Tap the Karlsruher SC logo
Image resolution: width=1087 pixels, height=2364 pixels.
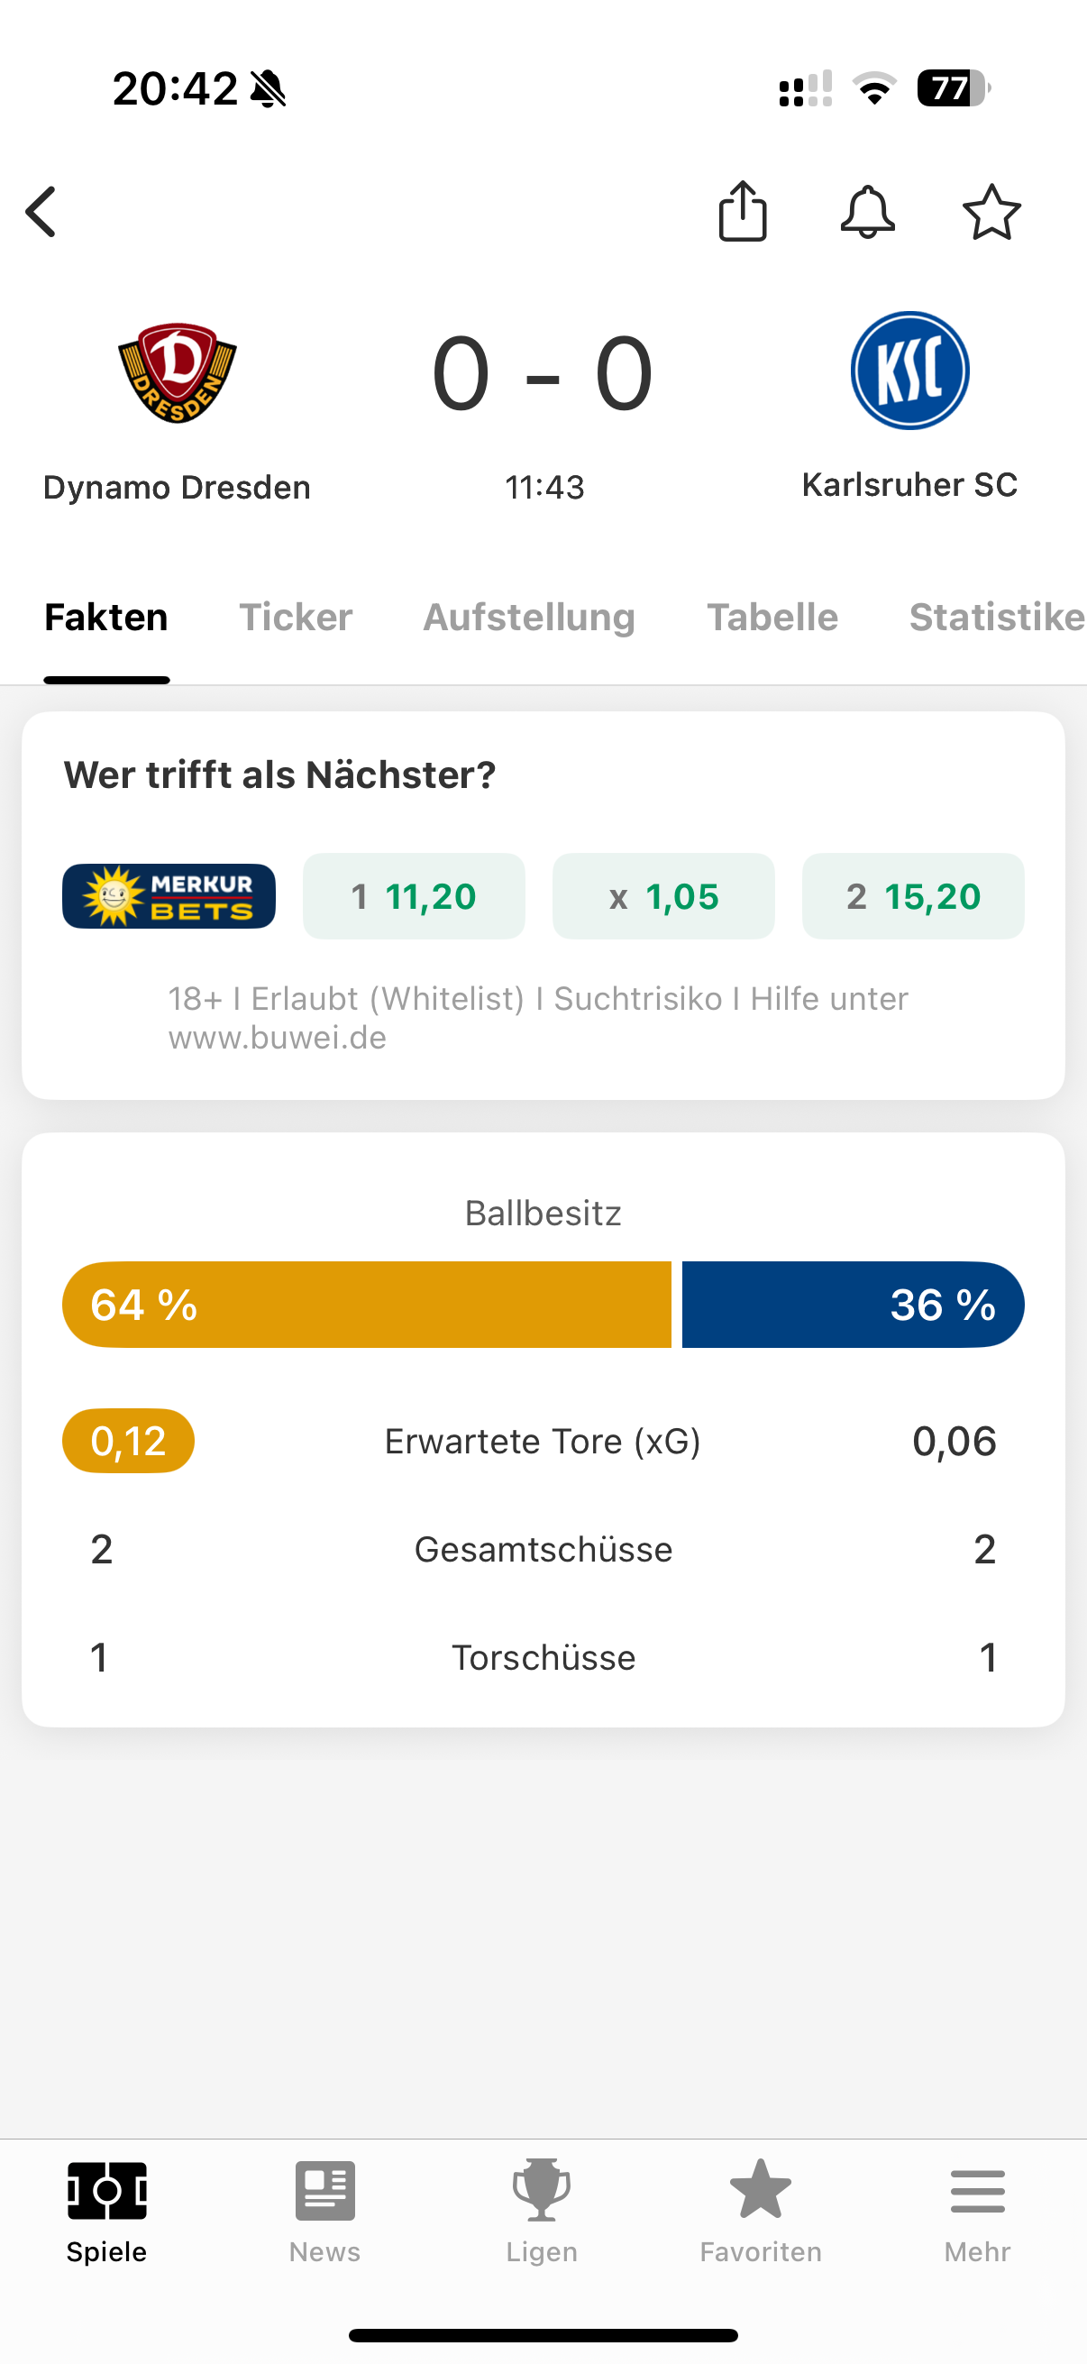909,371
